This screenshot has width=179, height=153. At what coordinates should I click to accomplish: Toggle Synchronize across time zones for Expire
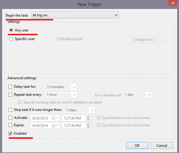click(99, 125)
